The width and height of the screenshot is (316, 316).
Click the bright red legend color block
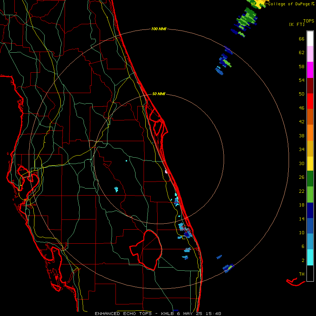[x=310, y=101]
